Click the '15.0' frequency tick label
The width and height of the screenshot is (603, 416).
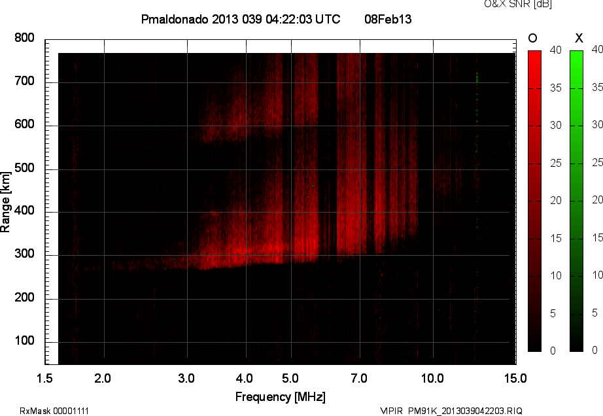515,378
